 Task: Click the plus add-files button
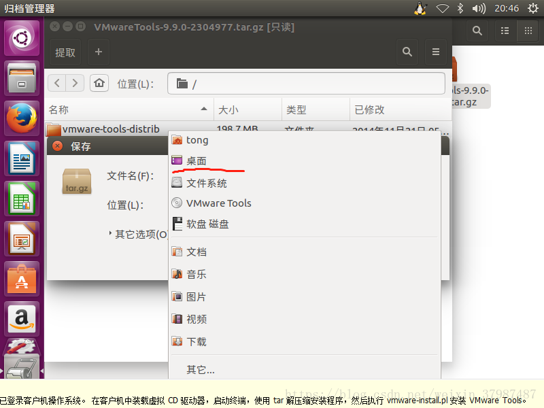pos(99,52)
